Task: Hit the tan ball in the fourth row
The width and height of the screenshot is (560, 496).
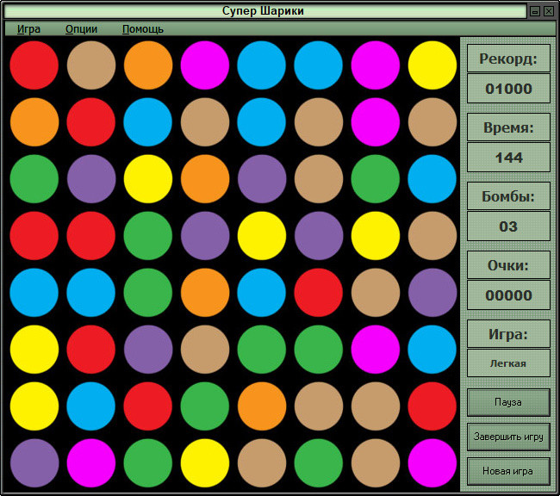Action: coord(432,236)
